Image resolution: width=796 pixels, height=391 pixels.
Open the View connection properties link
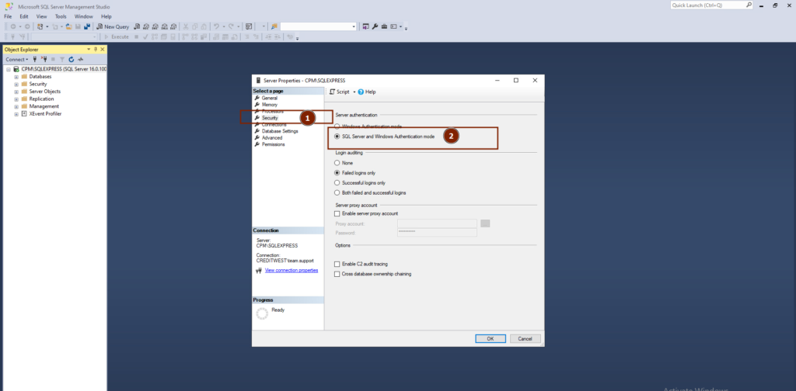click(x=291, y=270)
